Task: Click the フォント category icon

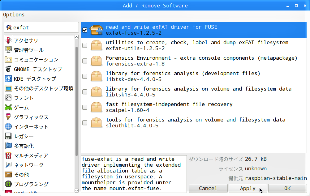Action: (x=8, y=98)
